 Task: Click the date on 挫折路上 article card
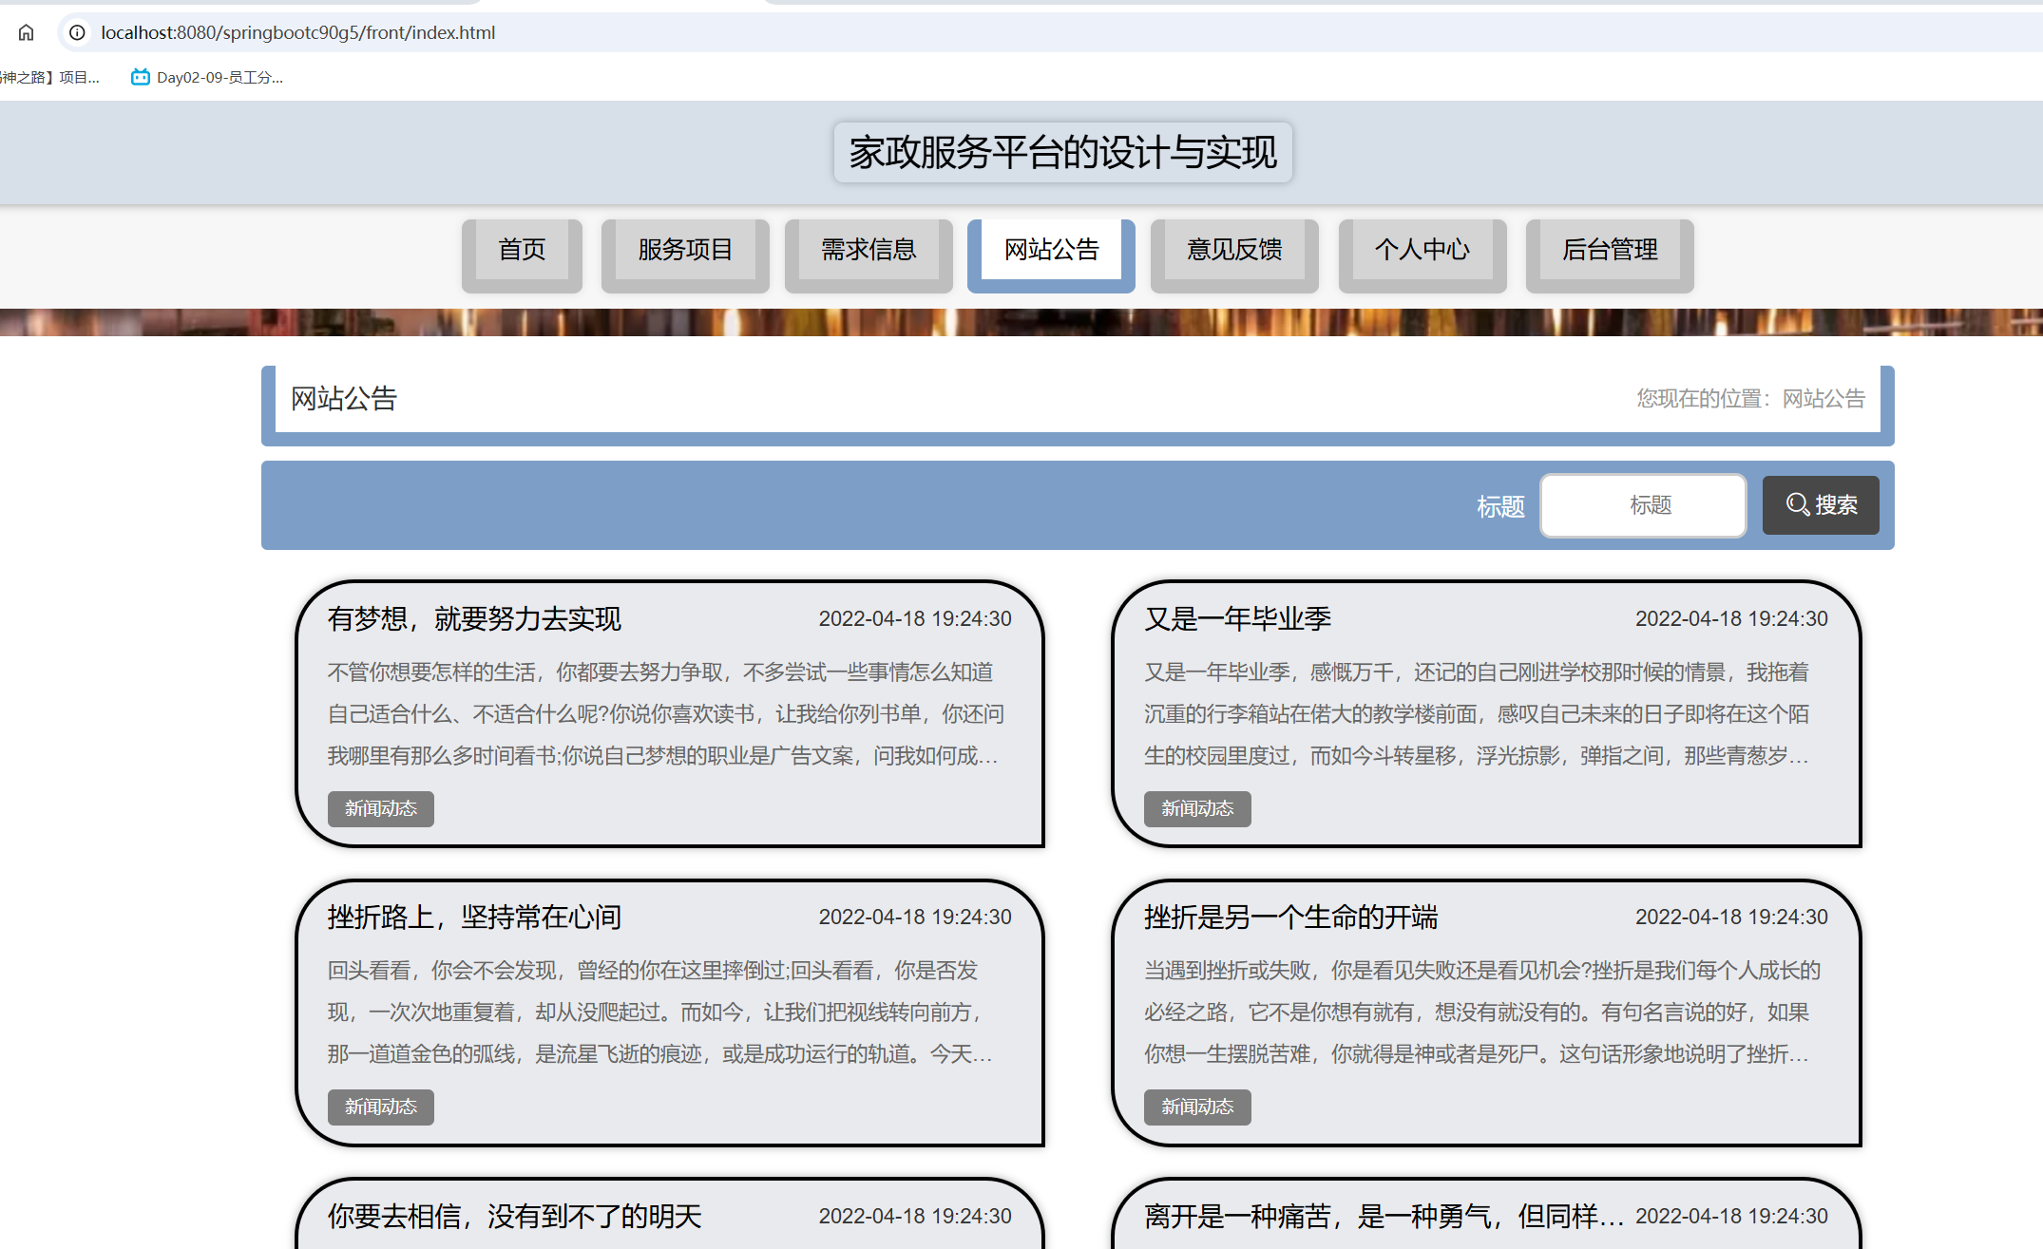click(915, 918)
